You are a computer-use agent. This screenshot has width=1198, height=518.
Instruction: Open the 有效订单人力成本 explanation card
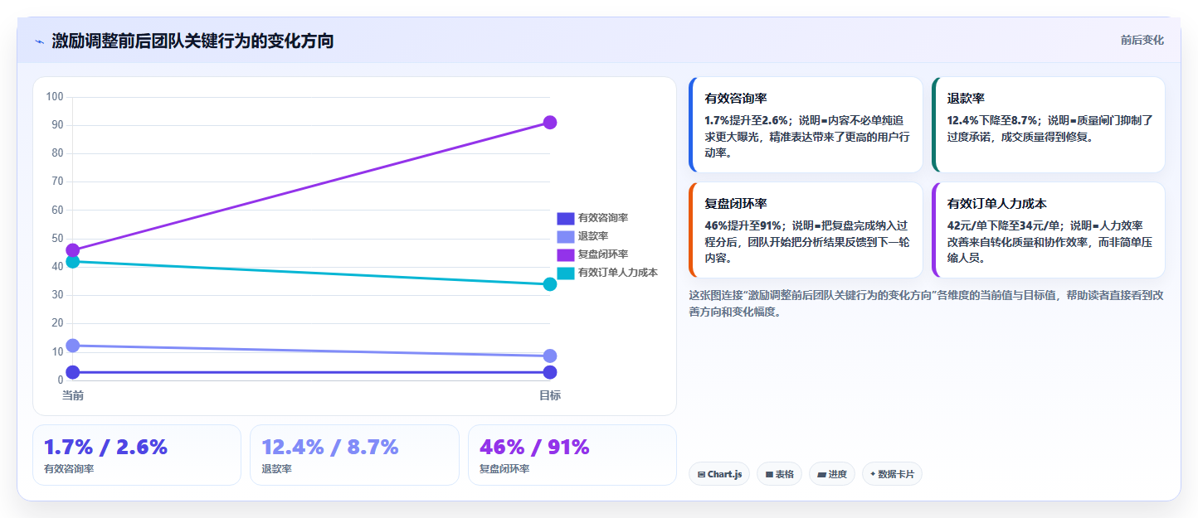[x=1048, y=230]
